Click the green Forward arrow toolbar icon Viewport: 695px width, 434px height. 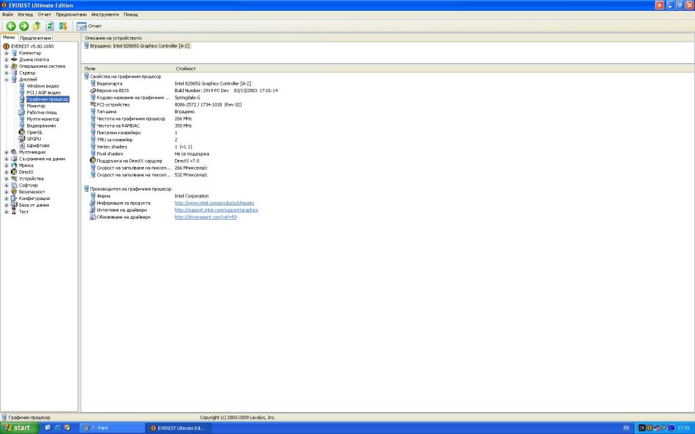pos(24,26)
